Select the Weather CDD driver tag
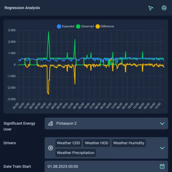The width and height of the screenshot is (172, 172). coord(69,143)
